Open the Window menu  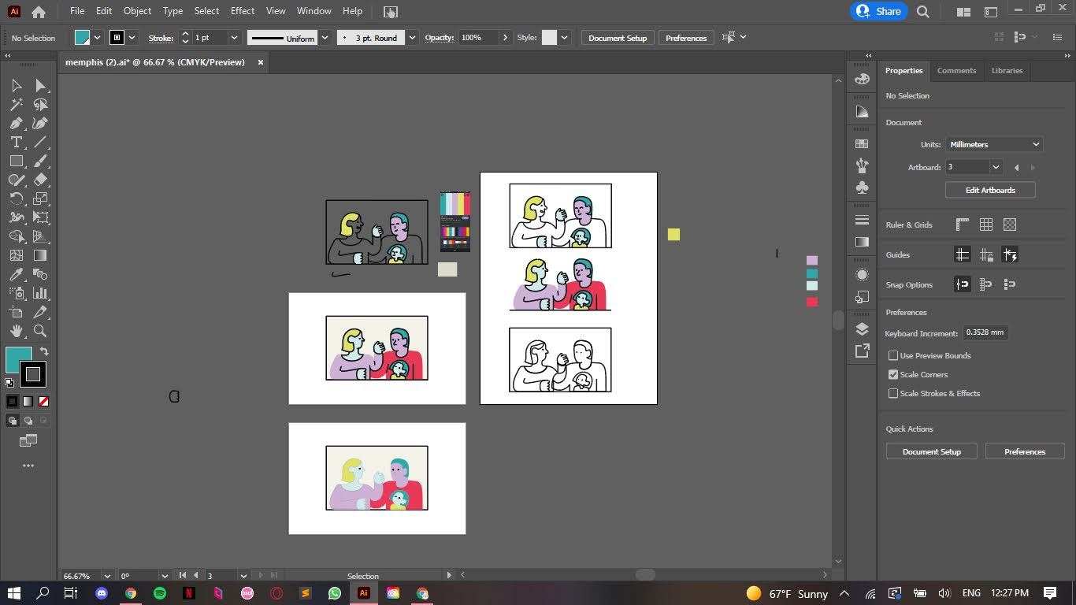tap(314, 11)
